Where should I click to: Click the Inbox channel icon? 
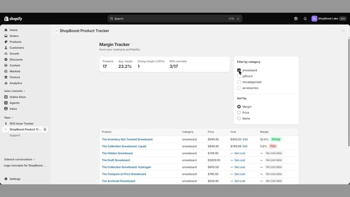tap(6, 109)
